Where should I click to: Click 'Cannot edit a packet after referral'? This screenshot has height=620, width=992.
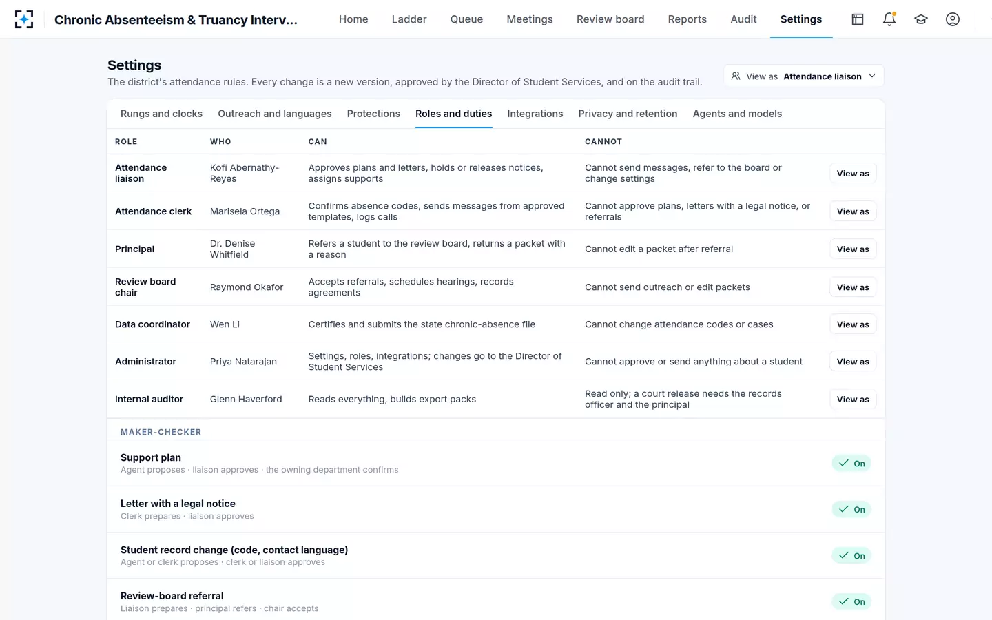click(x=659, y=249)
